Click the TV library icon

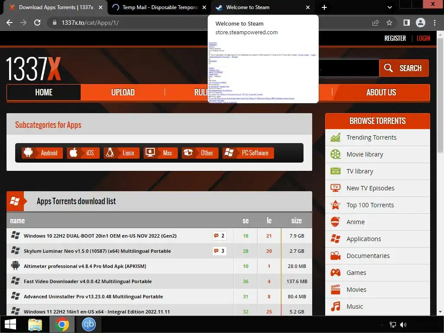point(335,171)
